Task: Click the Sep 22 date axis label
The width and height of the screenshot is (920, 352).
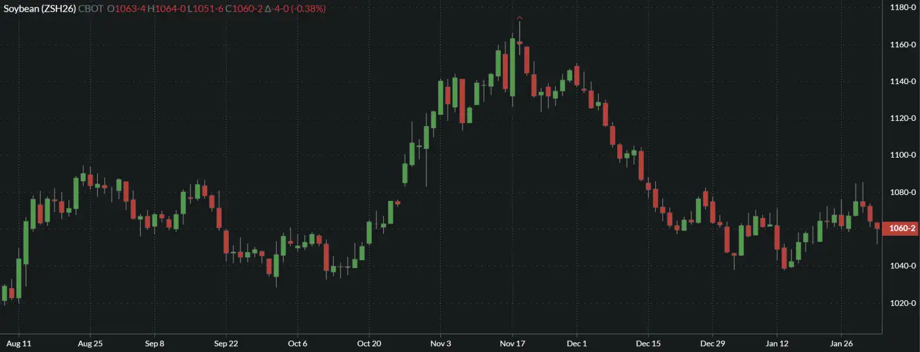Action: point(225,343)
